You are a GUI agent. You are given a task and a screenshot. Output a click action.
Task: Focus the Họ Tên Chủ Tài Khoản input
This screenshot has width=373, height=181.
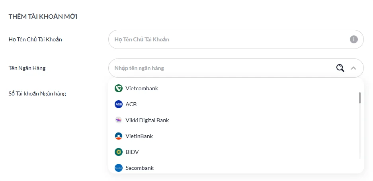pyautogui.click(x=227, y=39)
